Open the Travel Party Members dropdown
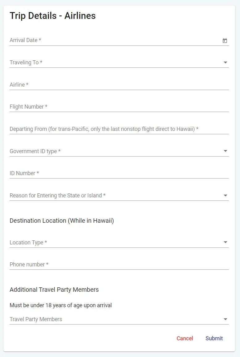The height and width of the screenshot is (357, 240). pyautogui.click(x=114, y=319)
